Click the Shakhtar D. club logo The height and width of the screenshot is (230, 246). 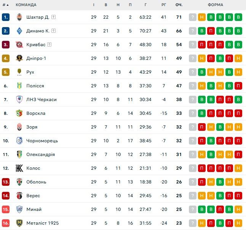tap(19, 17)
